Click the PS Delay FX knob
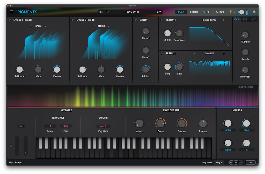This screenshot has width=265, height=174. tap(245, 35)
